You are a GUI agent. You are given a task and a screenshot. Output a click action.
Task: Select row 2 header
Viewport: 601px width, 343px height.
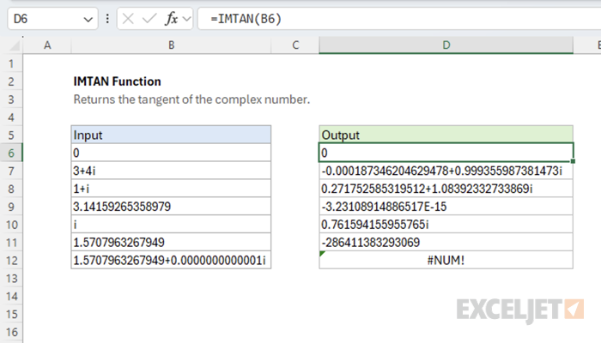11,81
